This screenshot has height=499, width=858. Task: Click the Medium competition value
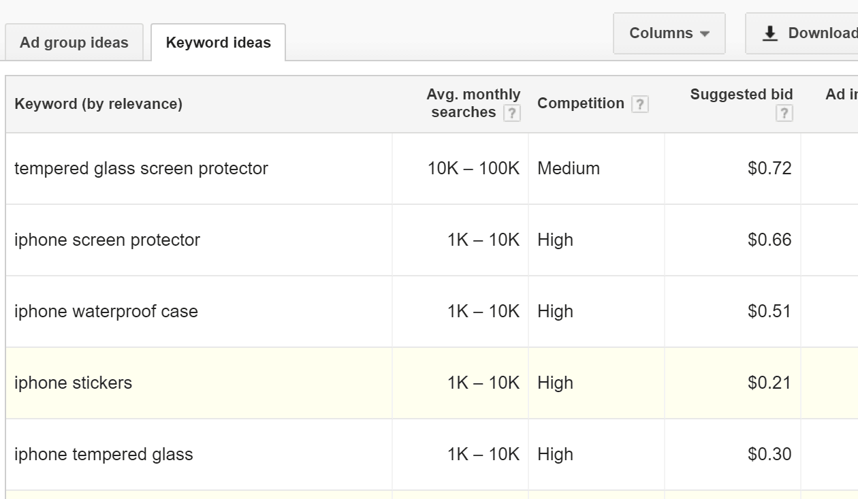569,168
